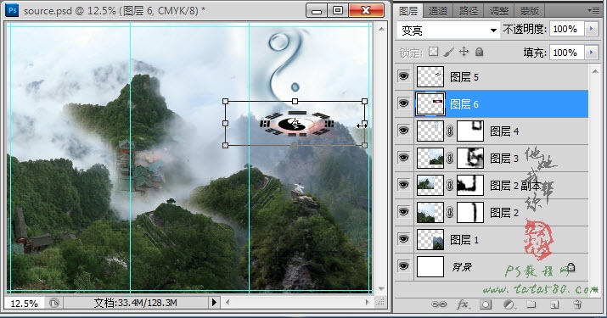Click the 文档:33.4M/128.3M status text
This screenshot has width=607, height=318.
point(135,303)
